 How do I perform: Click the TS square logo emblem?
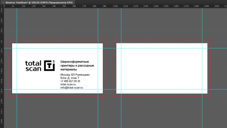(49, 66)
